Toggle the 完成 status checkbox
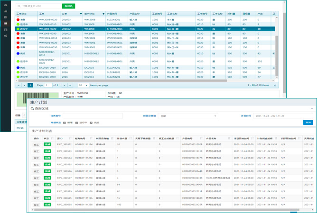The height and width of the screenshot is (213, 317). coord(91,122)
